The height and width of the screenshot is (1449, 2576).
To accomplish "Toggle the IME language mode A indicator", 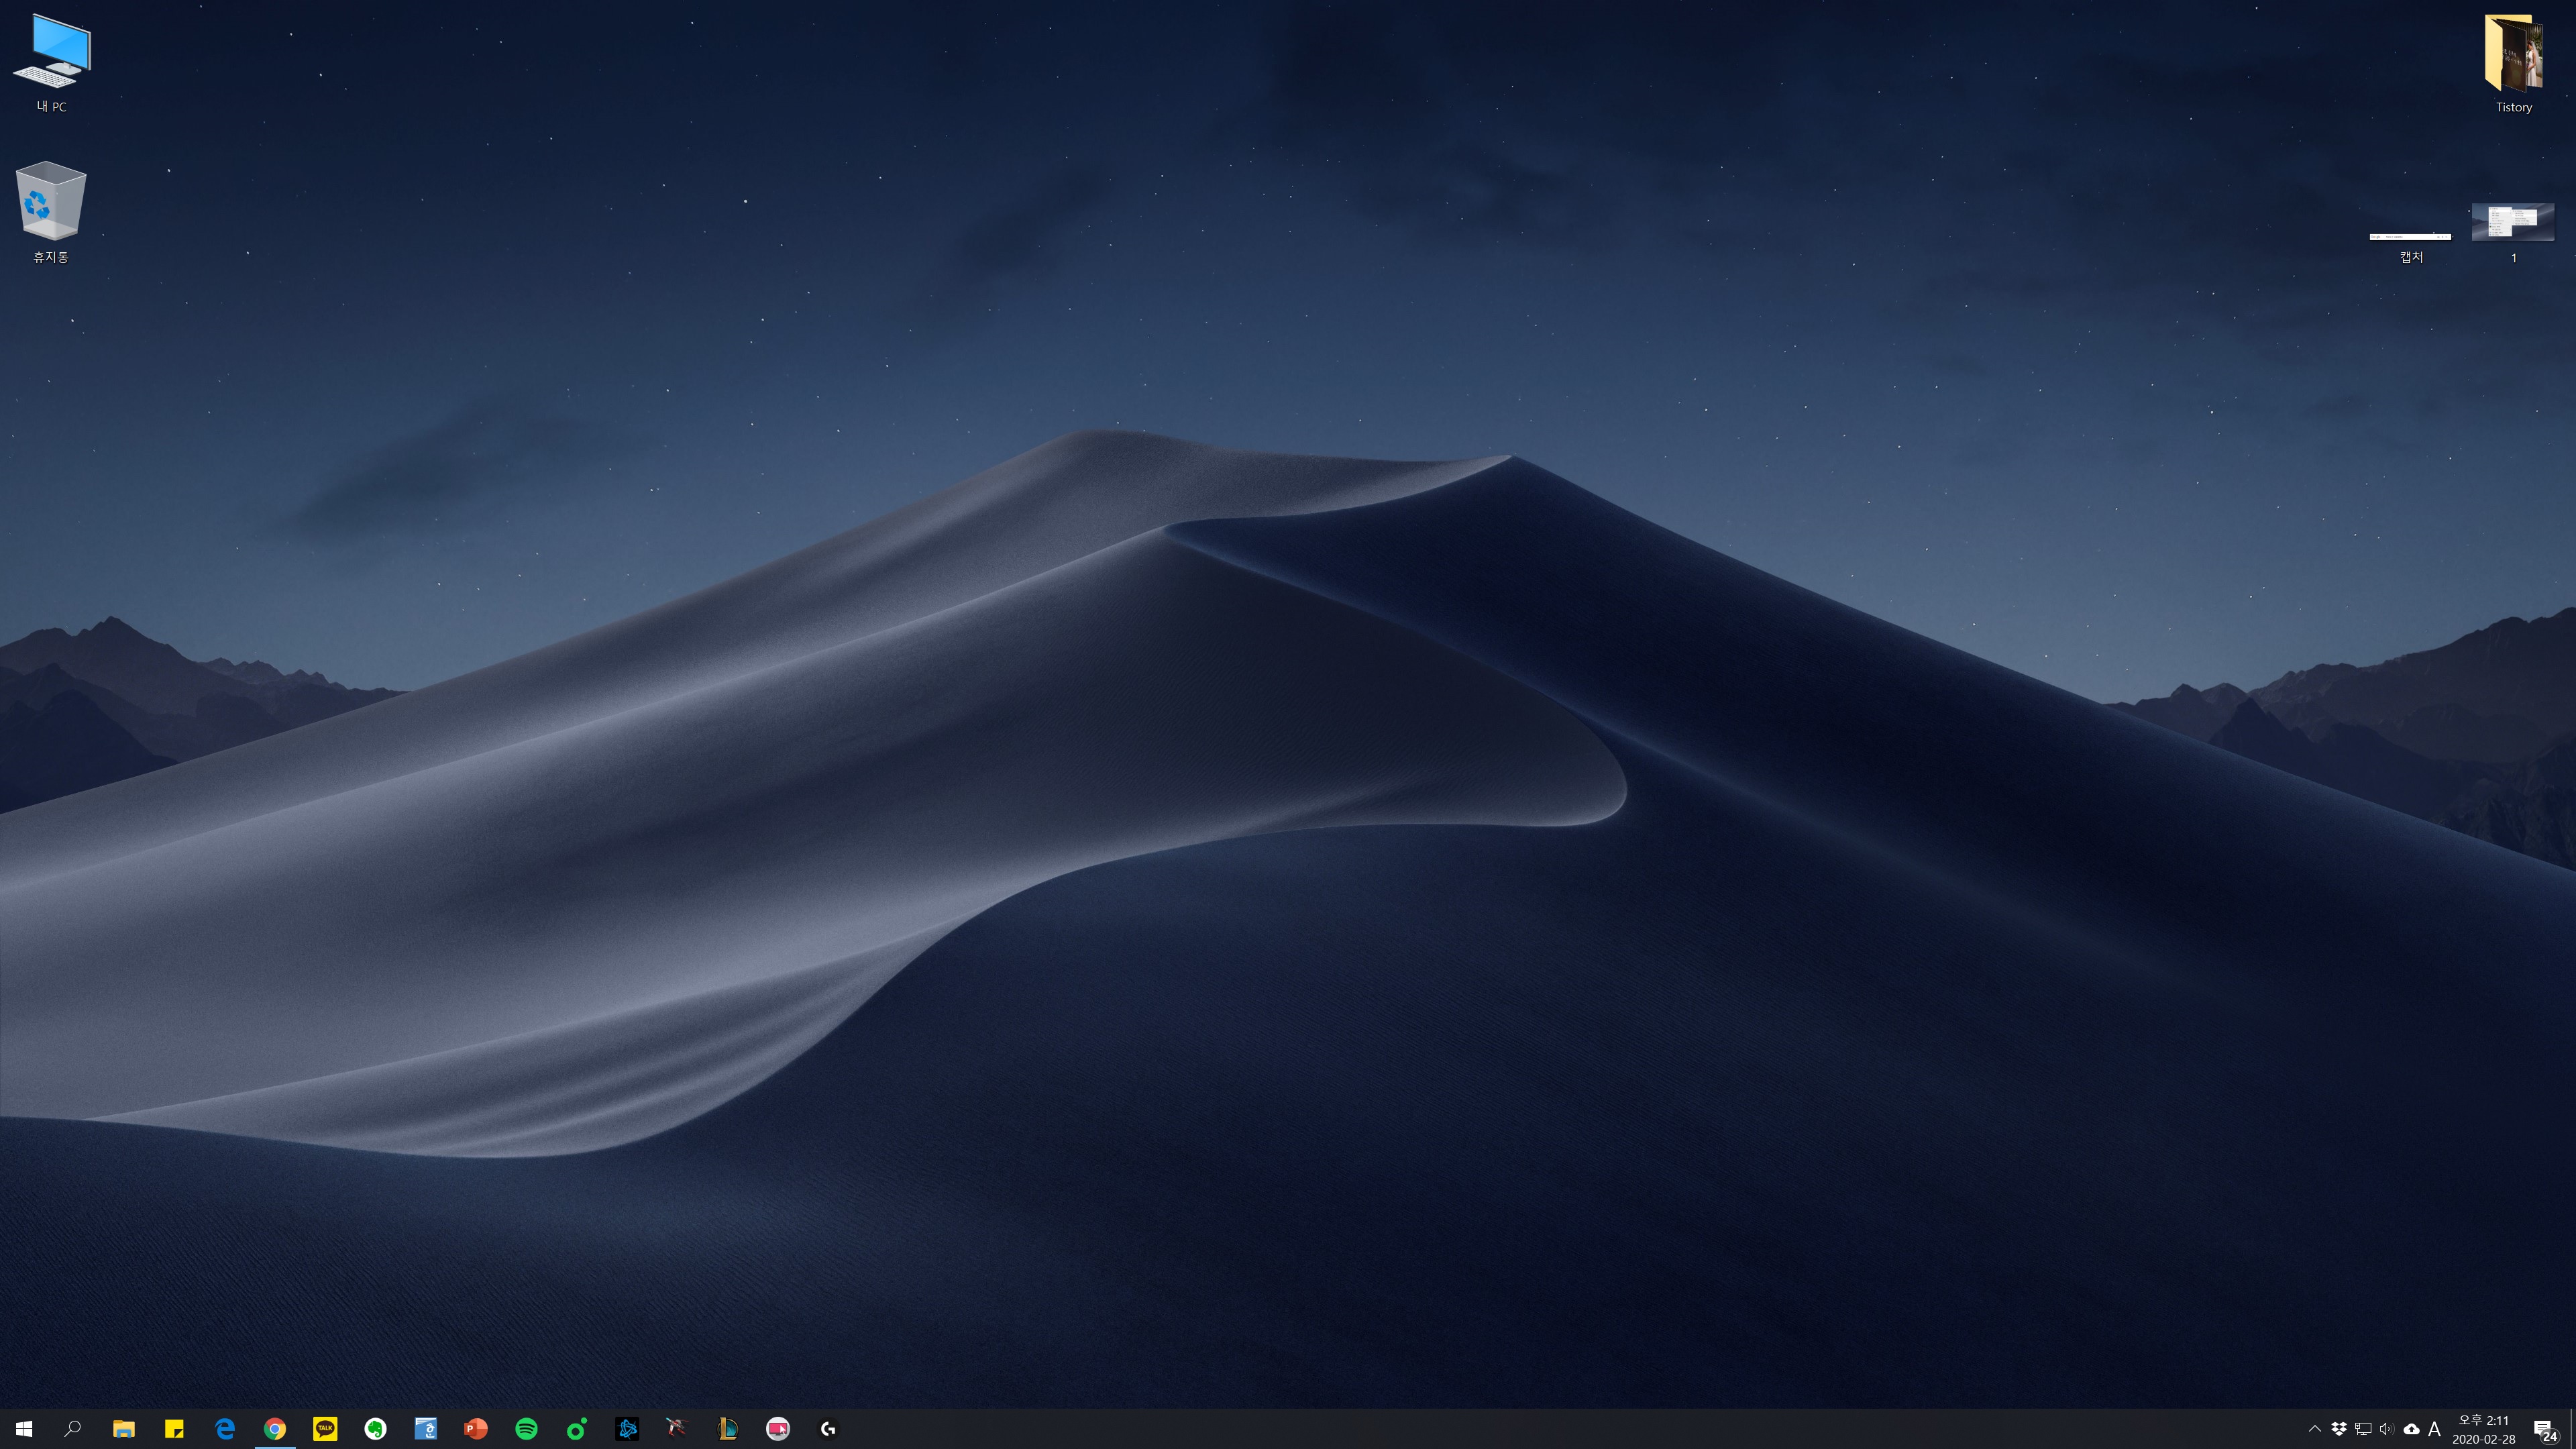I will (2434, 1429).
